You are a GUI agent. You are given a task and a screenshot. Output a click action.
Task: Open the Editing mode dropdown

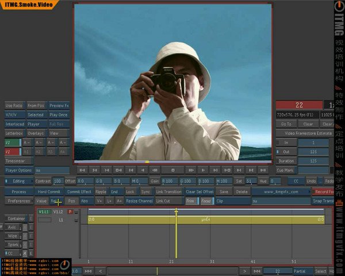19,181
